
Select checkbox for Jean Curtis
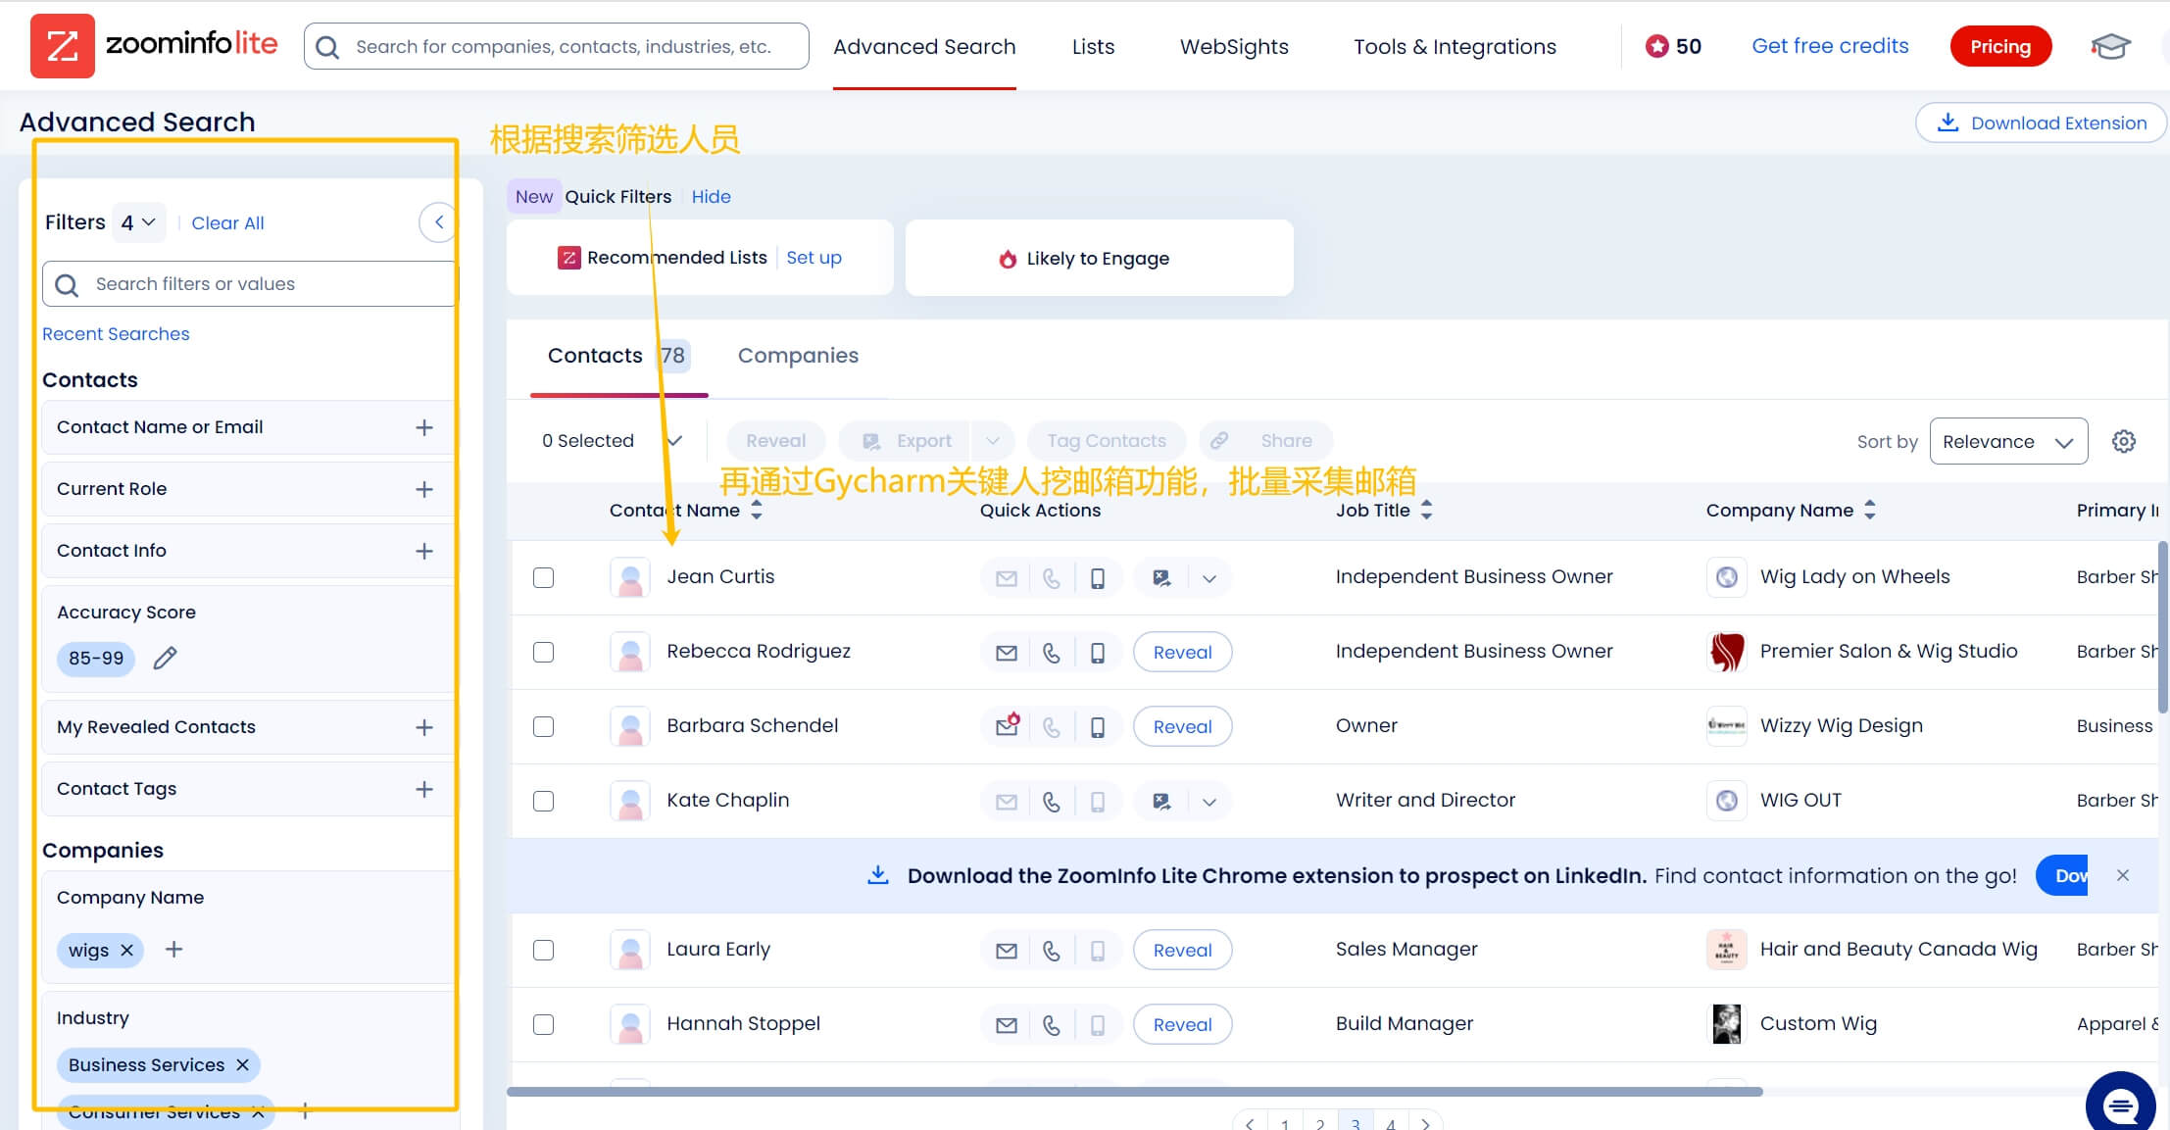click(x=543, y=577)
